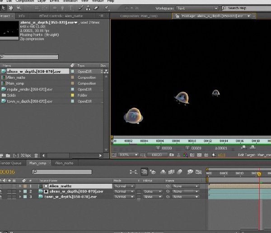
Task: Click Ripple Insert Edit icon
Action: pos(244,147)
